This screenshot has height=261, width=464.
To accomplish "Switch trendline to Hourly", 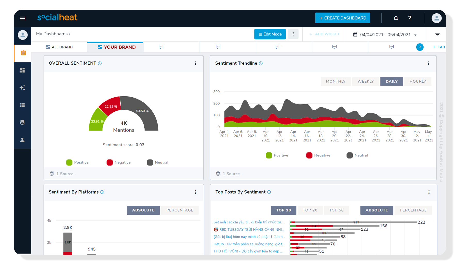I will click(418, 81).
